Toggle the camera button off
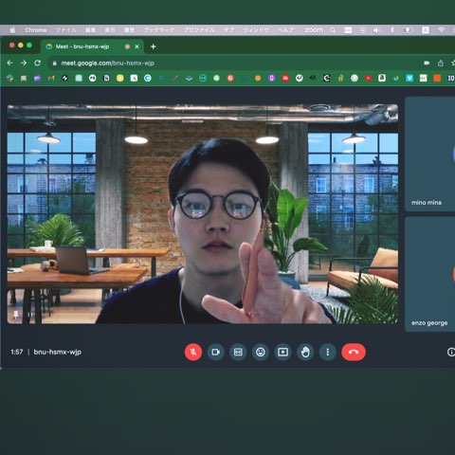The image size is (455, 455). point(216,352)
